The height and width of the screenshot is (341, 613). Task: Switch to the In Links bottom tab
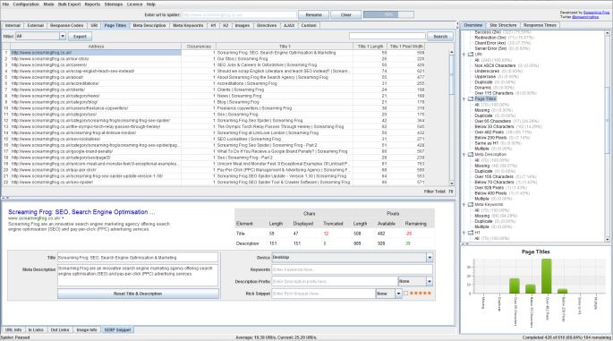click(36, 330)
